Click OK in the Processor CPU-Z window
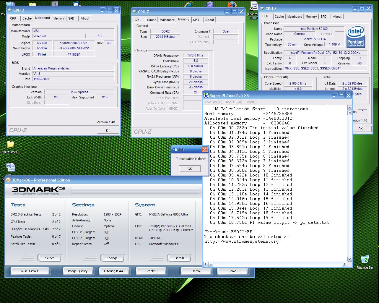Screen dimensions: 379x303 360,129
